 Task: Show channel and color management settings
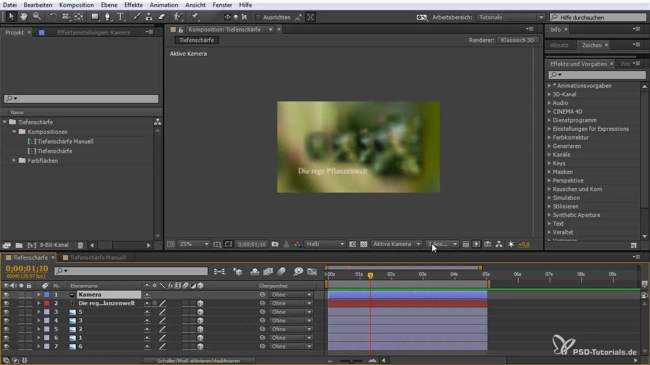tap(298, 244)
